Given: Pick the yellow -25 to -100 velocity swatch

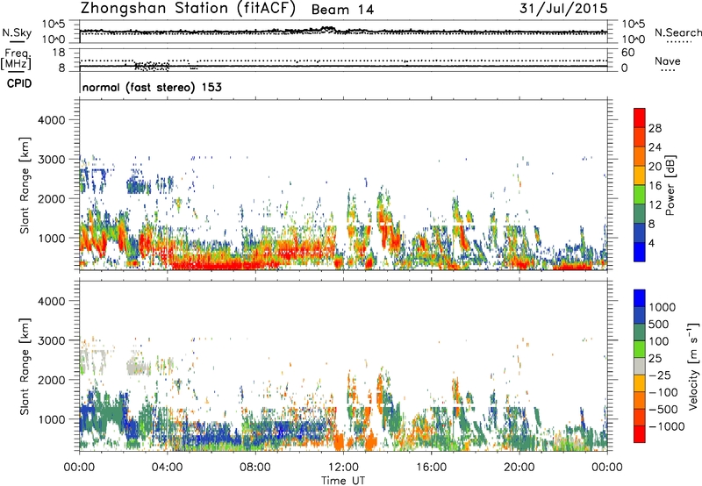Looking at the screenshot, I should tap(640, 383).
